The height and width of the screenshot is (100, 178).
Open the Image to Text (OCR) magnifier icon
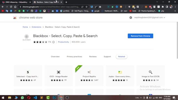pos(150,72)
